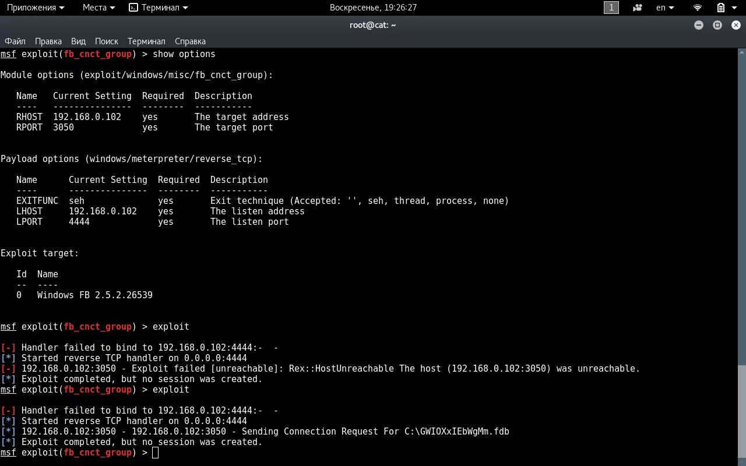Open the Справка menu
This screenshot has width=746, height=466.
190,41
